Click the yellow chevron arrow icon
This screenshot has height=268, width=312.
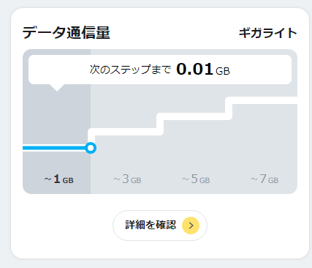(x=191, y=226)
